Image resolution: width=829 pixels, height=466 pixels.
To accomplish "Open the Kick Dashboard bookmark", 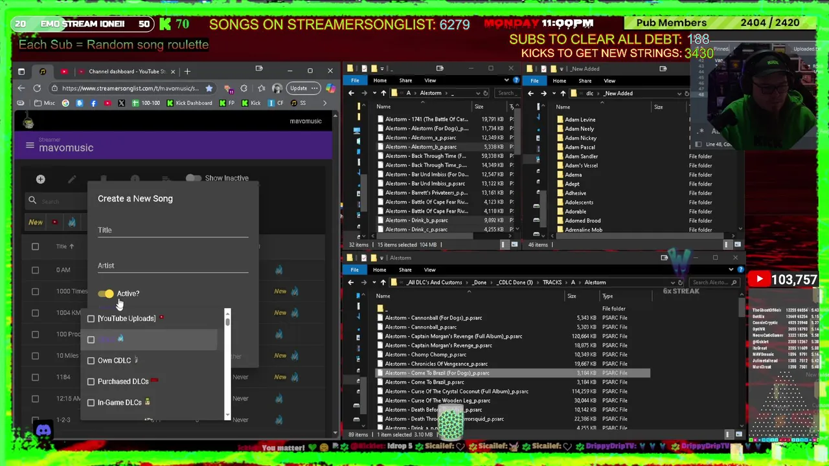I will coord(189,103).
